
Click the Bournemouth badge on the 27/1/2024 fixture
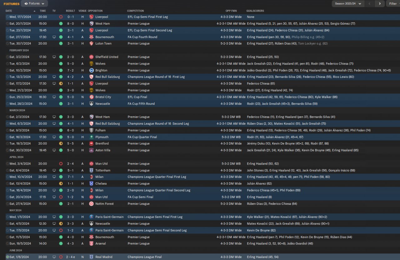coord(91,37)
